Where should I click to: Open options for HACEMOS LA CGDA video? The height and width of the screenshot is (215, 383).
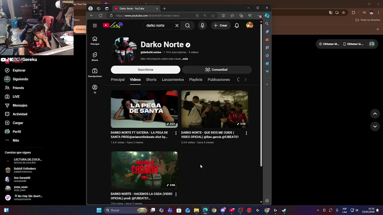(176, 194)
